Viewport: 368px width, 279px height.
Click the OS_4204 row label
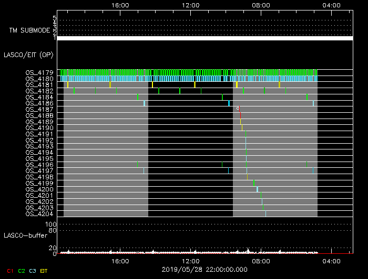point(39,213)
